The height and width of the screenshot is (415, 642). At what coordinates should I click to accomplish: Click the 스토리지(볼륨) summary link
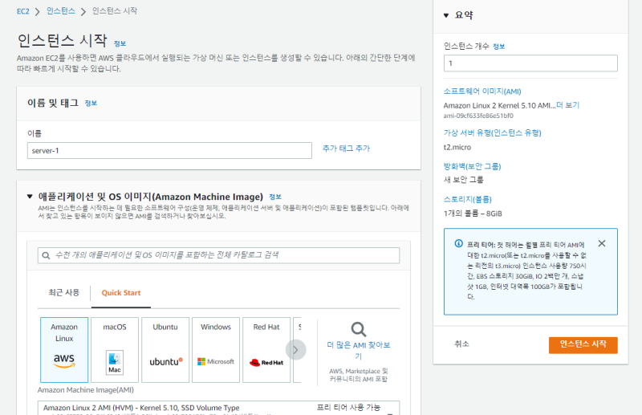(468, 200)
